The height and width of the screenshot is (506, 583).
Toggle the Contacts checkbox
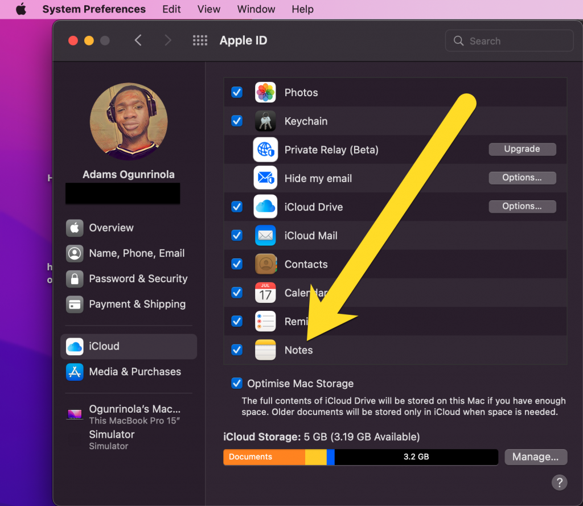click(x=237, y=264)
